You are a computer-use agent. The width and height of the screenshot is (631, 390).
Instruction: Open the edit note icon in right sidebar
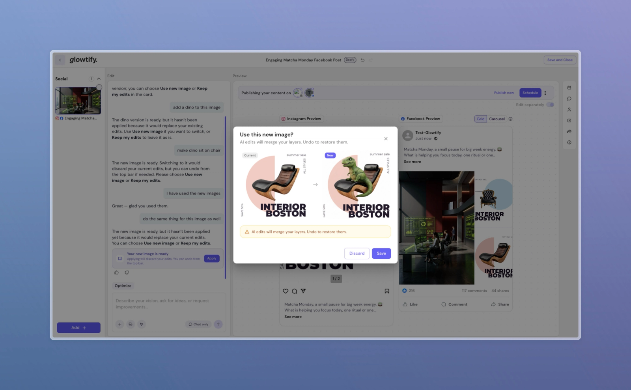click(569, 121)
